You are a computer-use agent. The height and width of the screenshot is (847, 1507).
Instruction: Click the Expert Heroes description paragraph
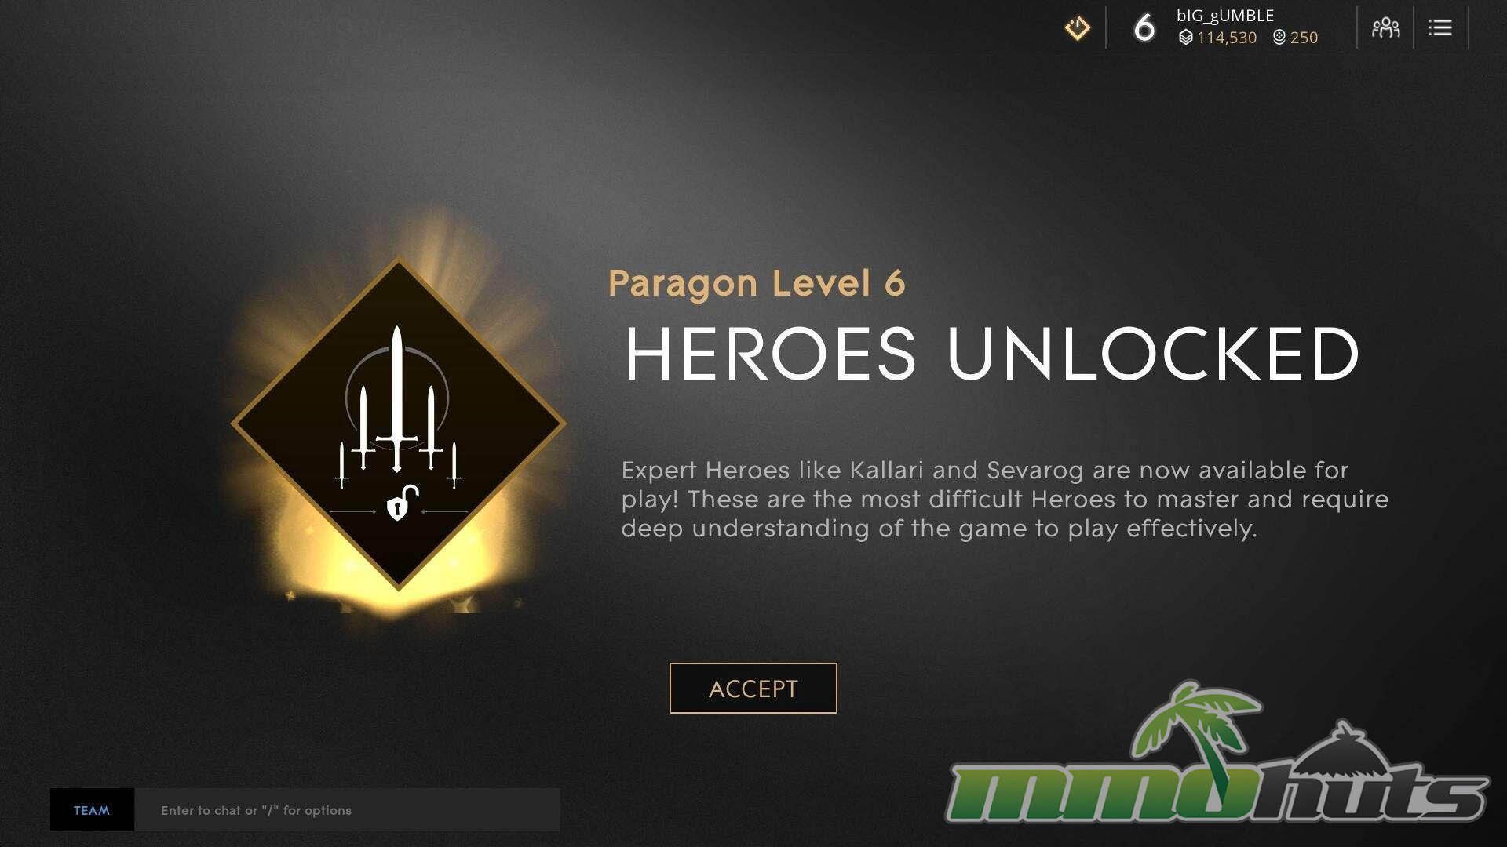[x=1005, y=499]
